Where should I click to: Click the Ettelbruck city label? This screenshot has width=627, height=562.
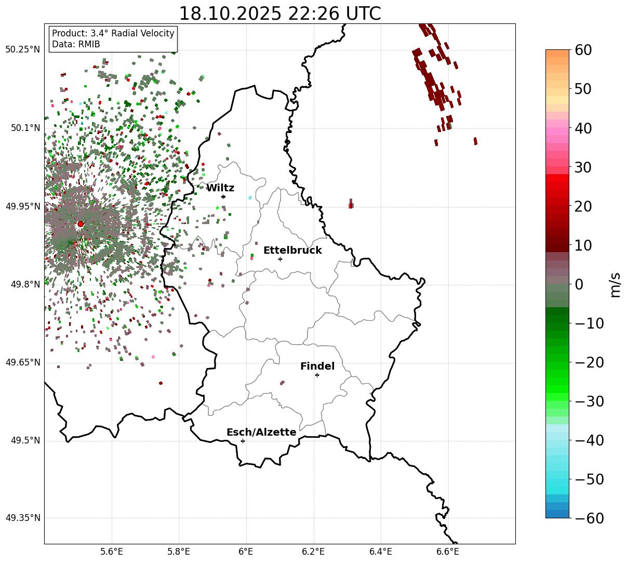292,251
